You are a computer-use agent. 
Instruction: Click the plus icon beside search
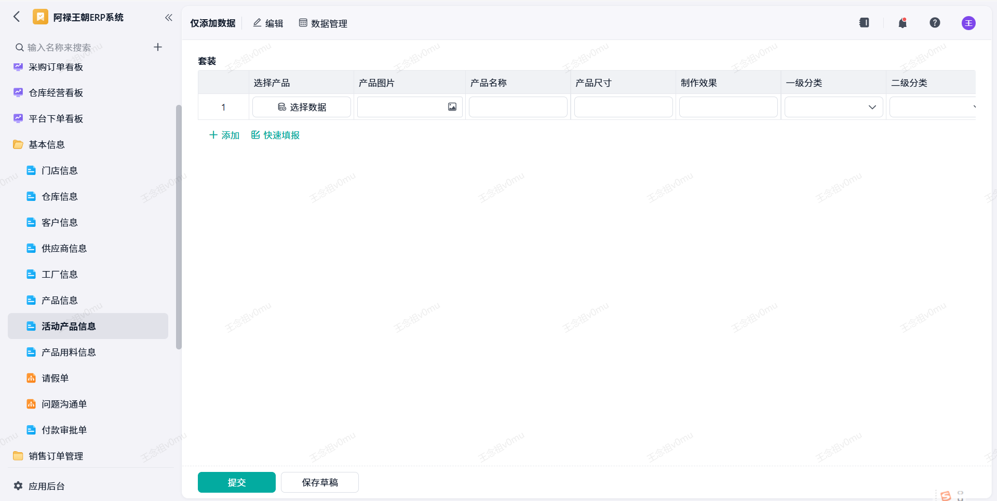pos(158,47)
